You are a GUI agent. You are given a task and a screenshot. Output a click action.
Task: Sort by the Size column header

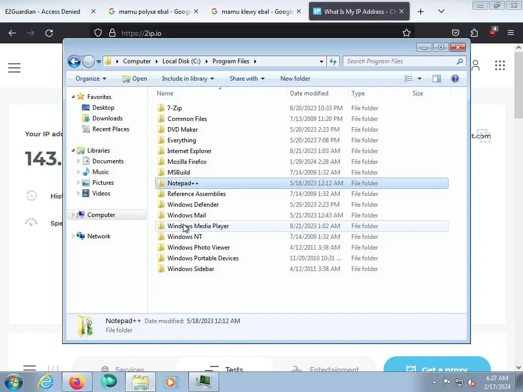pyautogui.click(x=429, y=93)
